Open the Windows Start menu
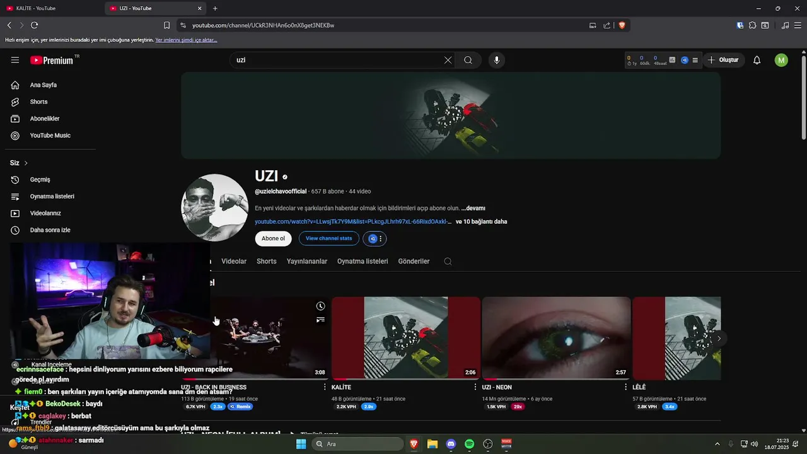807x454 pixels. point(301,444)
